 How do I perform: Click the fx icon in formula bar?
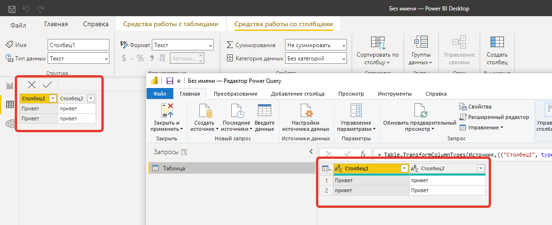(x=363, y=154)
